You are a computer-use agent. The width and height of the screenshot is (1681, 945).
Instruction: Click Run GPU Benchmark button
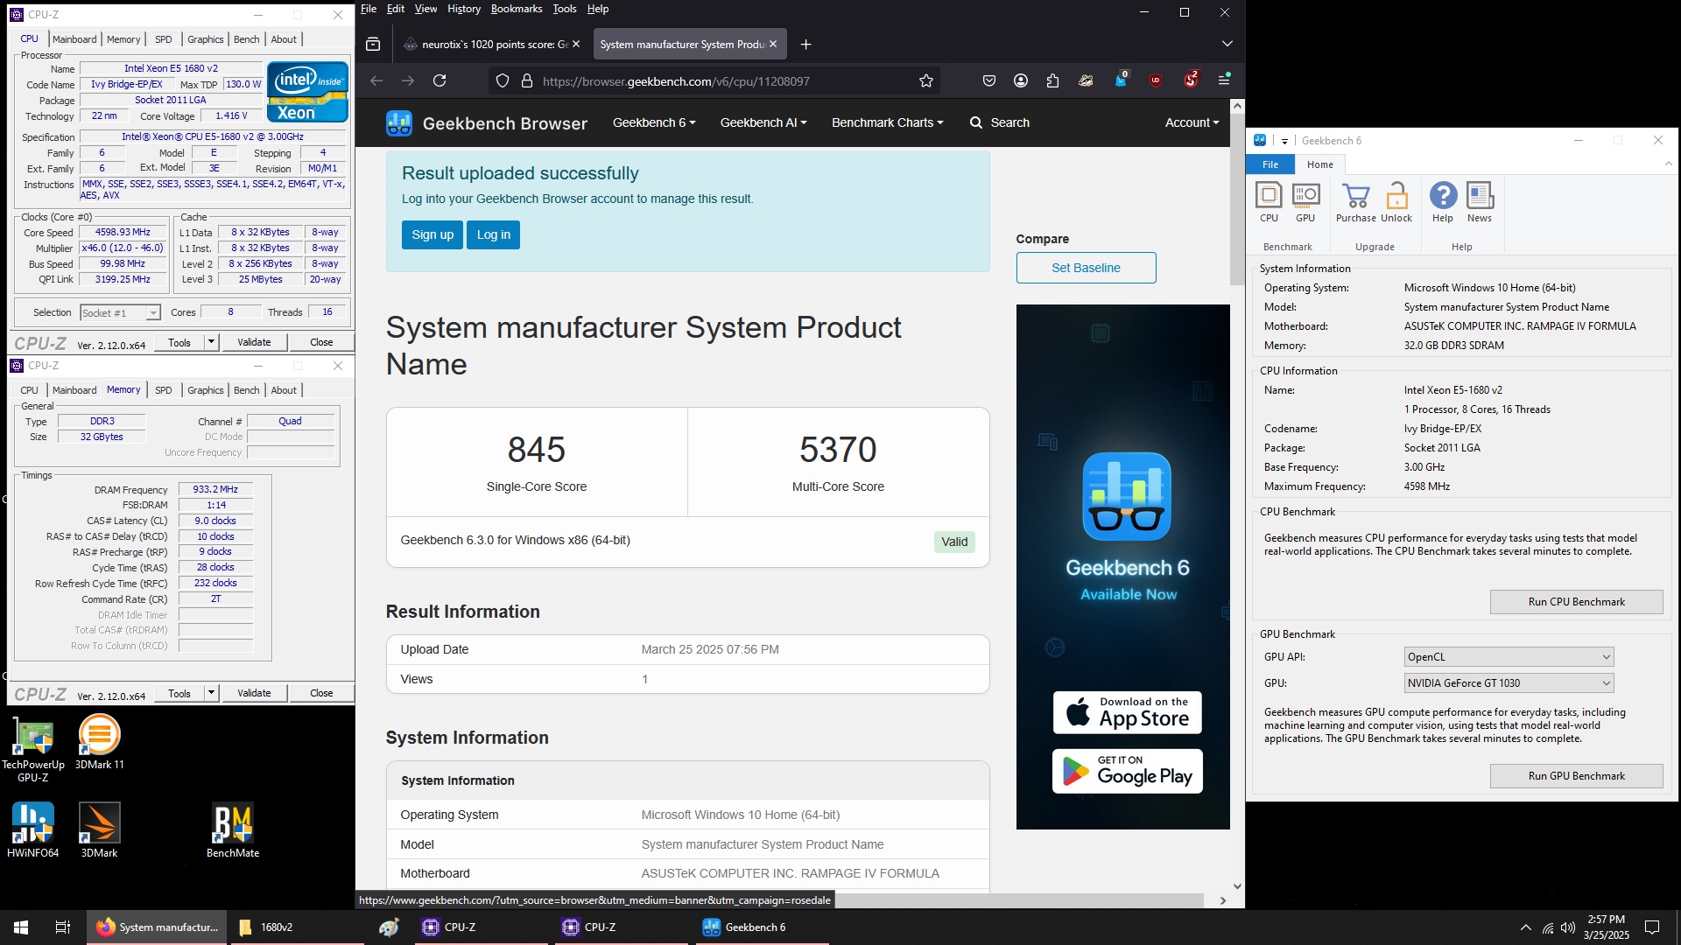click(1576, 776)
